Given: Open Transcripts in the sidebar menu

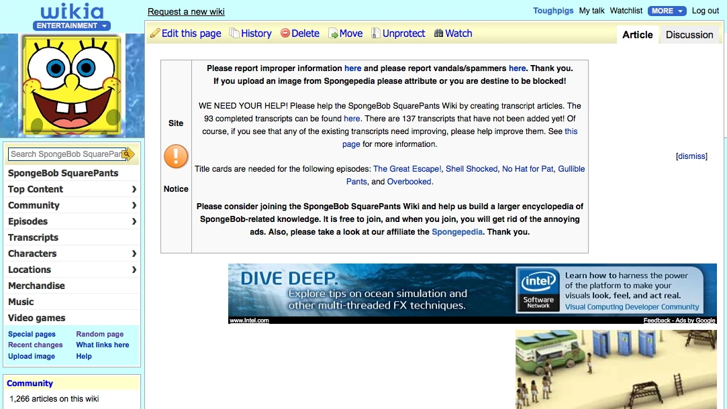Looking at the screenshot, I should pyautogui.click(x=34, y=237).
